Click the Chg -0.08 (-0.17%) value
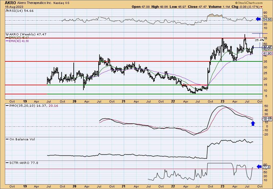Screen dimensions: 273x189 [246, 7]
